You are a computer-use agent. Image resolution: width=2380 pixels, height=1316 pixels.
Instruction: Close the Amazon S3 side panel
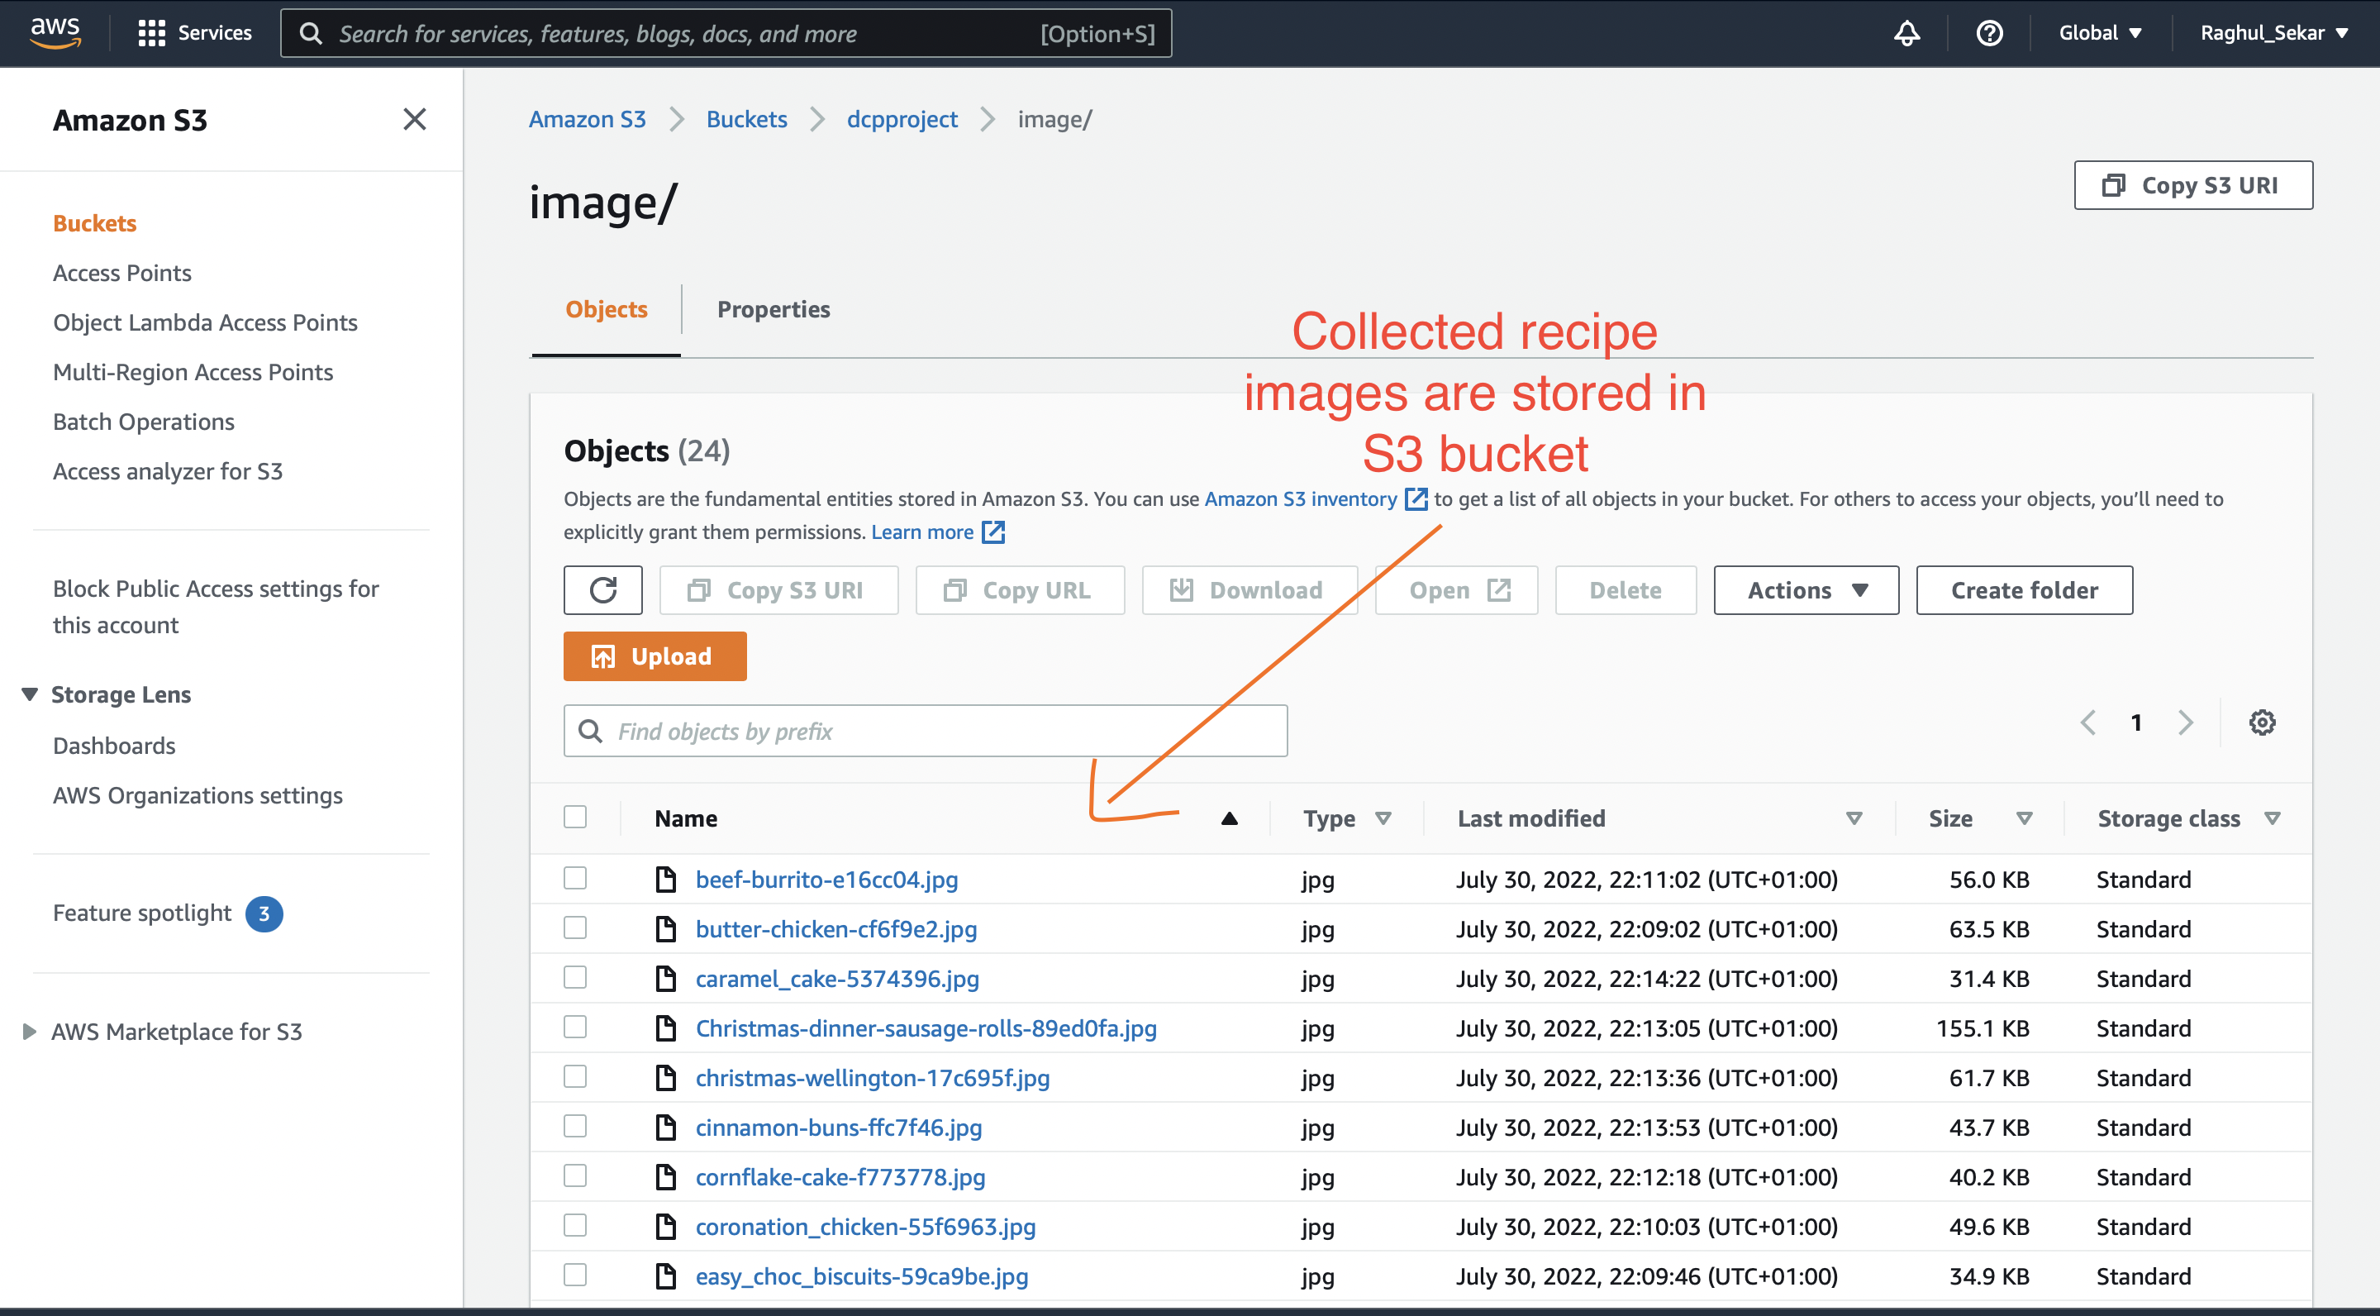coord(415,119)
